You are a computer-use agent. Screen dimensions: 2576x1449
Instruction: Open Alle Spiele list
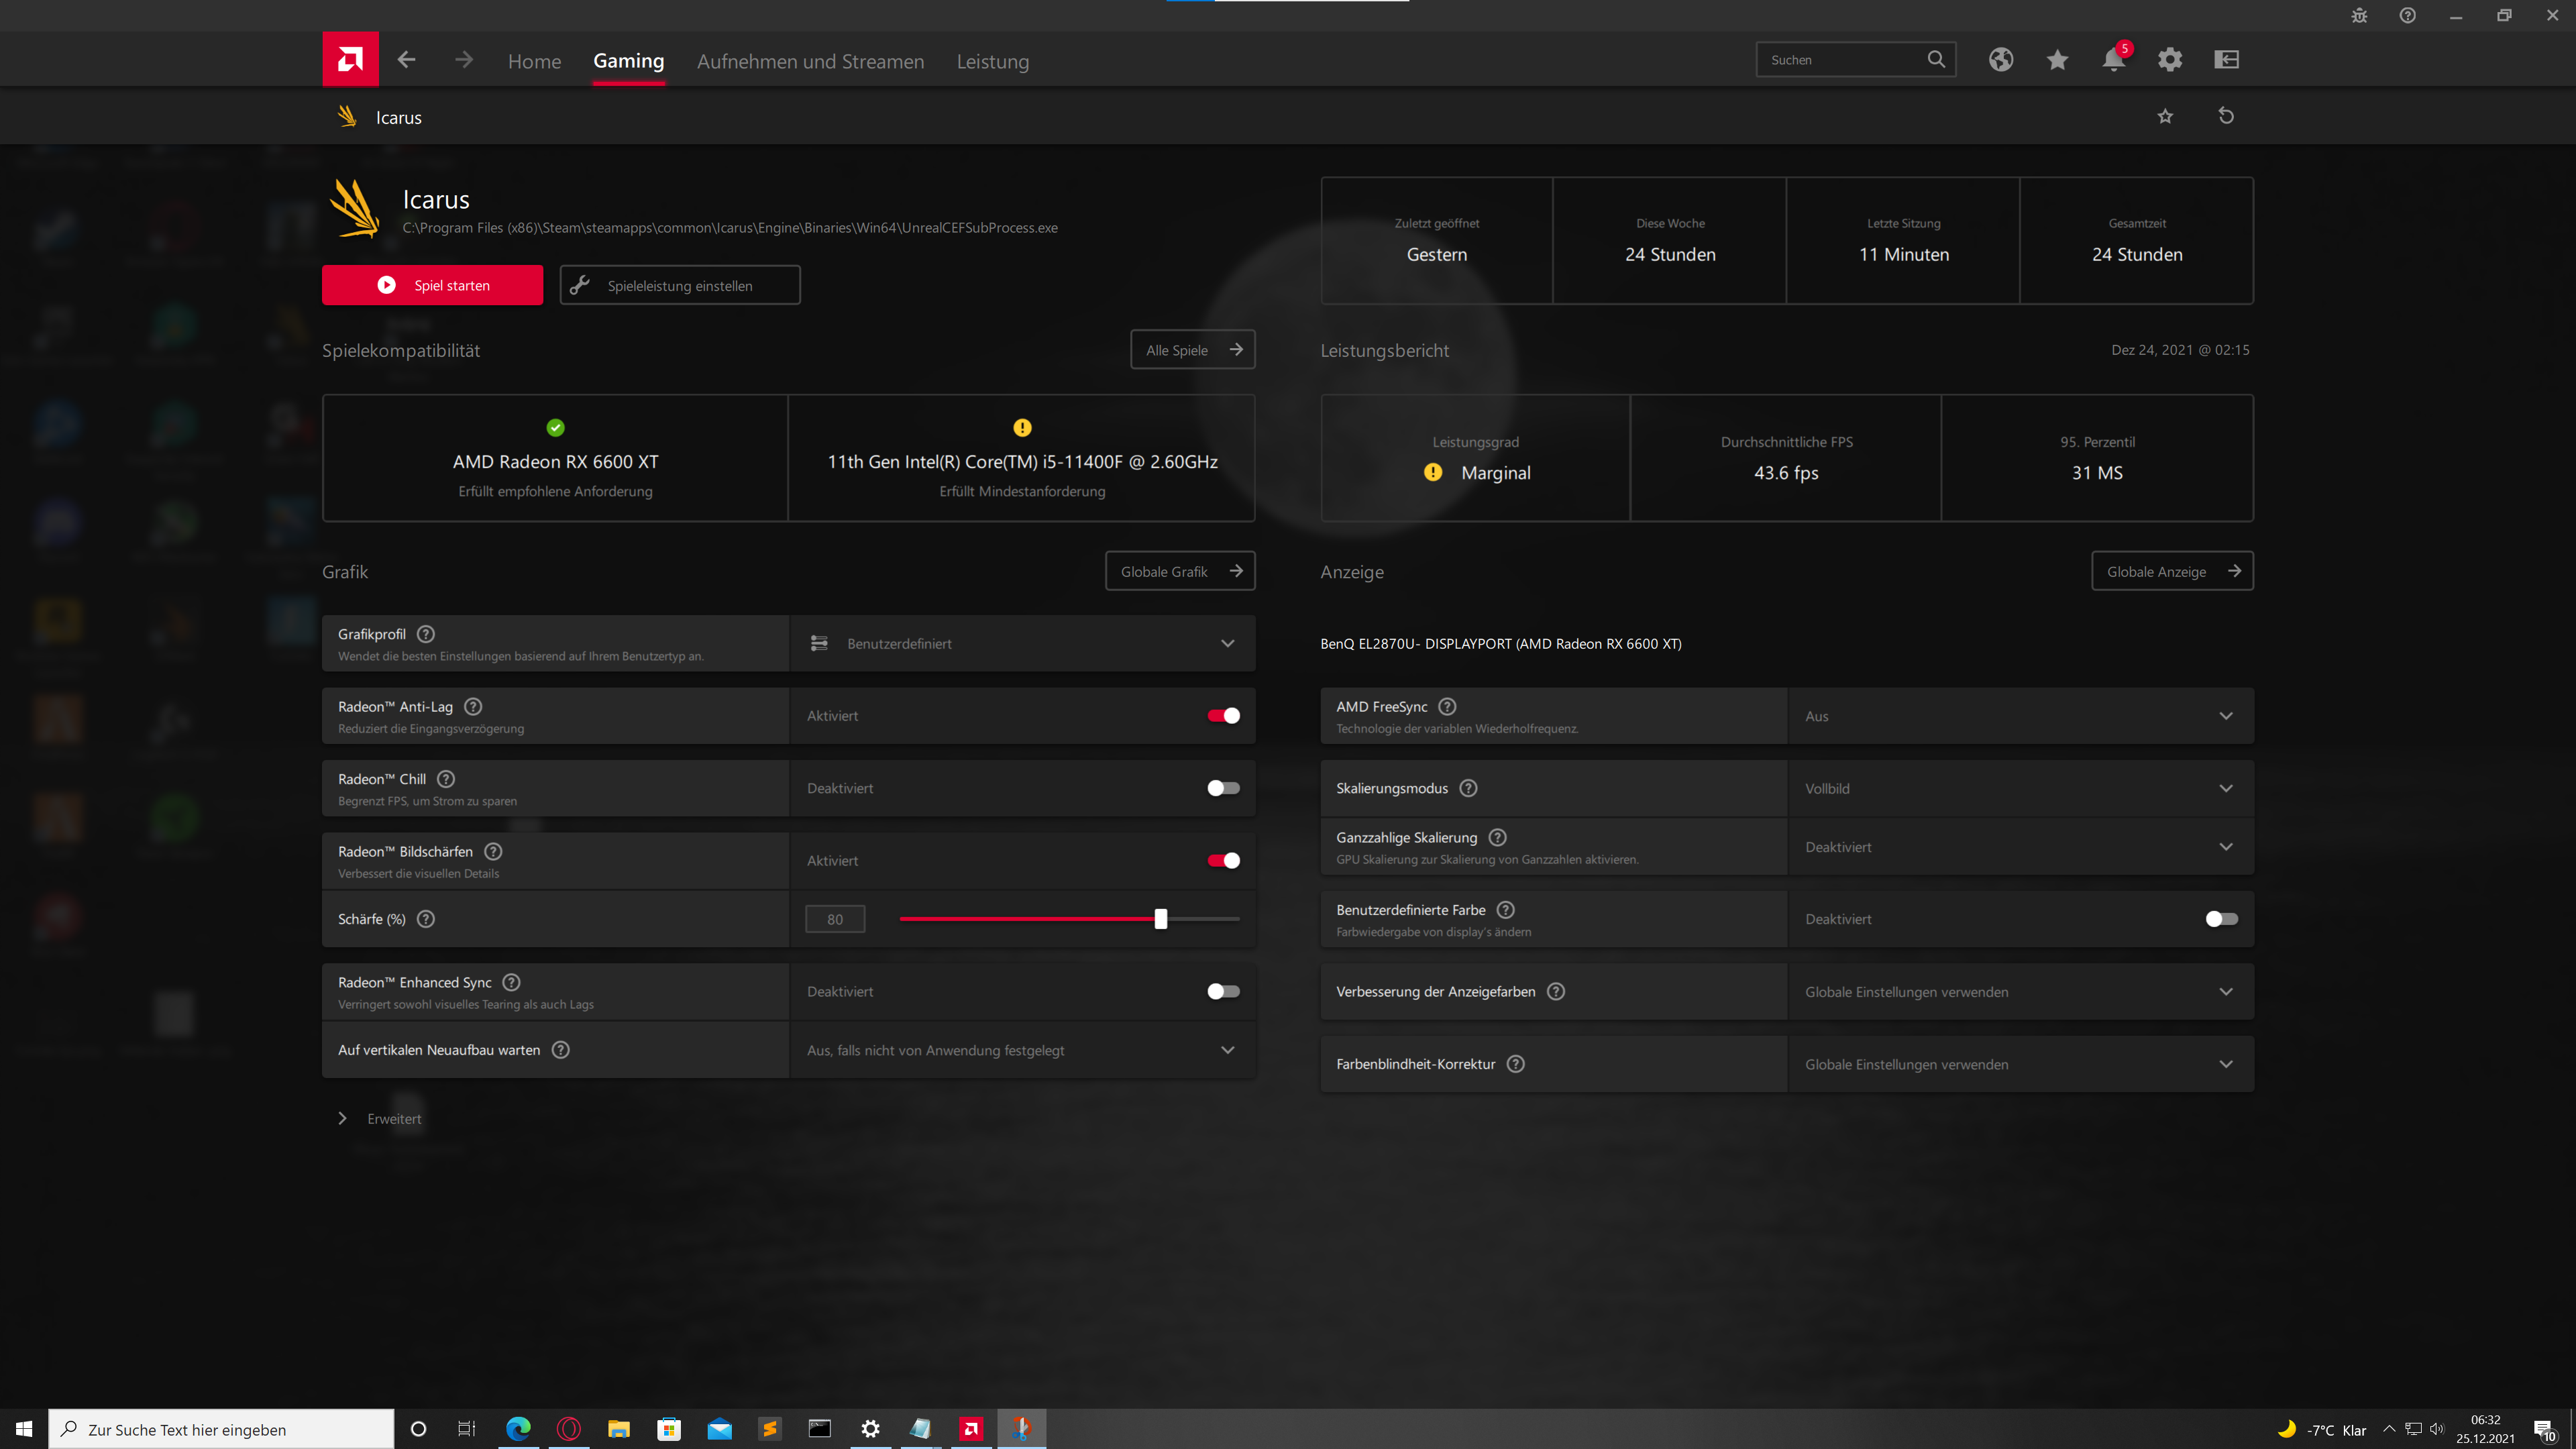tap(1193, 349)
